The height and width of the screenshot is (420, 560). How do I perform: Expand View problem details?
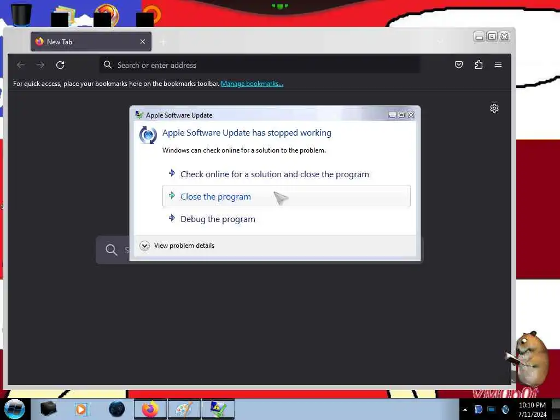[x=177, y=246]
